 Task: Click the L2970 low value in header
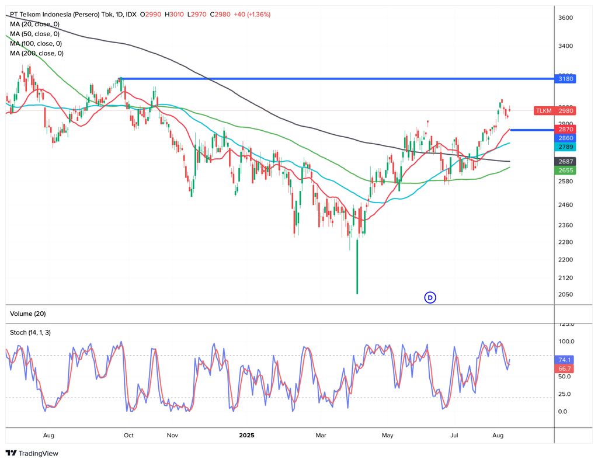(x=196, y=15)
